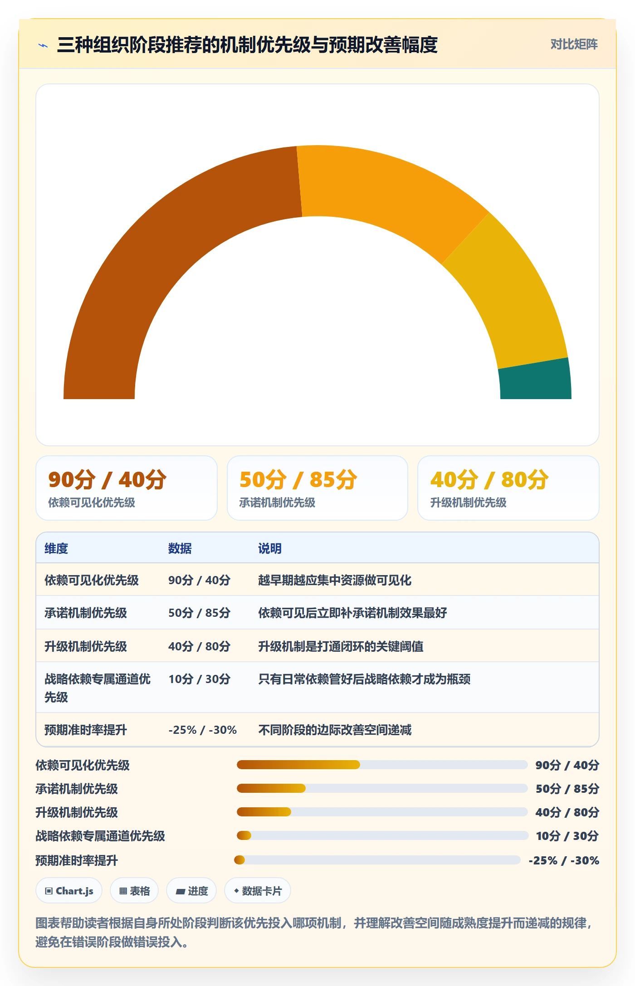Click the 对比矩阵 label in header

[x=574, y=44]
